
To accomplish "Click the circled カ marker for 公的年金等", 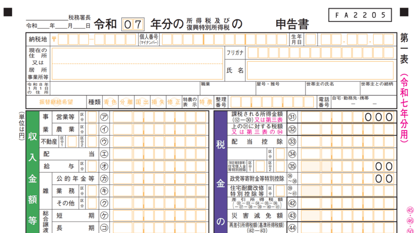I will pyautogui.click(x=104, y=179).
